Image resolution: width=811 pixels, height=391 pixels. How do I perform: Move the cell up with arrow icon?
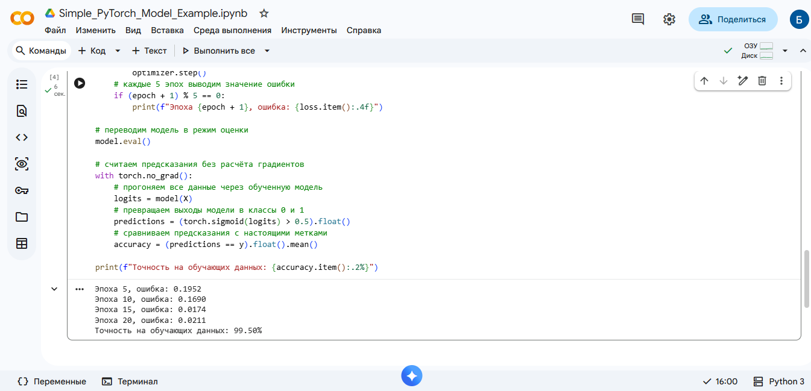point(704,81)
